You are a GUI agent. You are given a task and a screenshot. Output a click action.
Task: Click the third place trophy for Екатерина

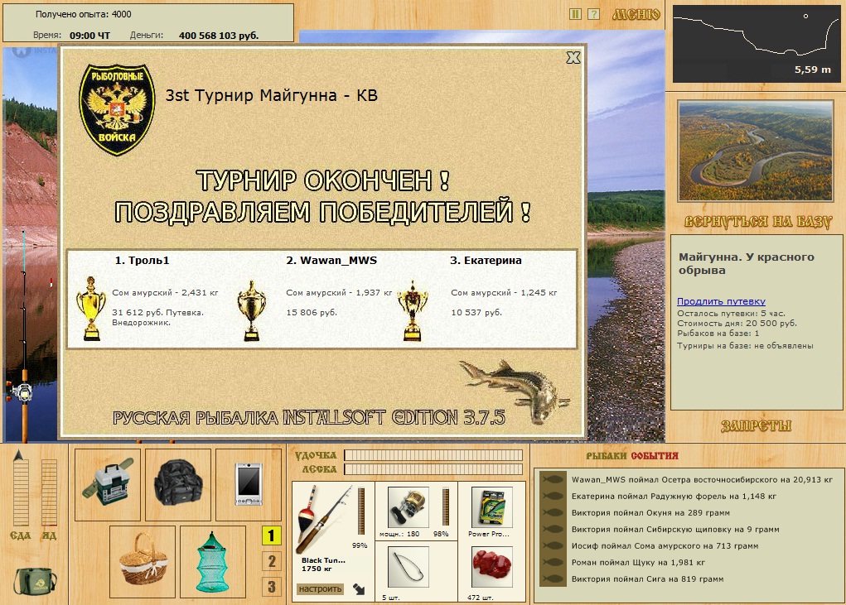click(x=413, y=310)
